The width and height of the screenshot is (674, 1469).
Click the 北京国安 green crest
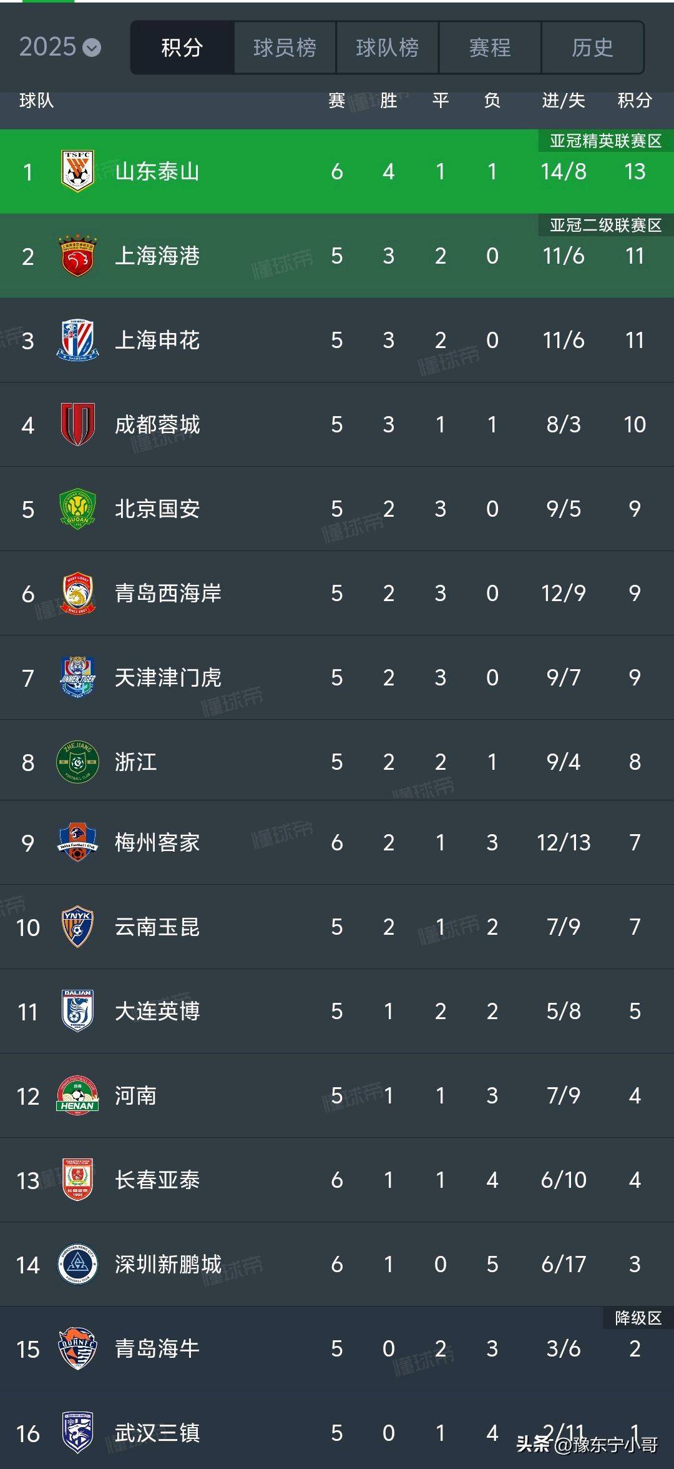click(x=77, y=509)
